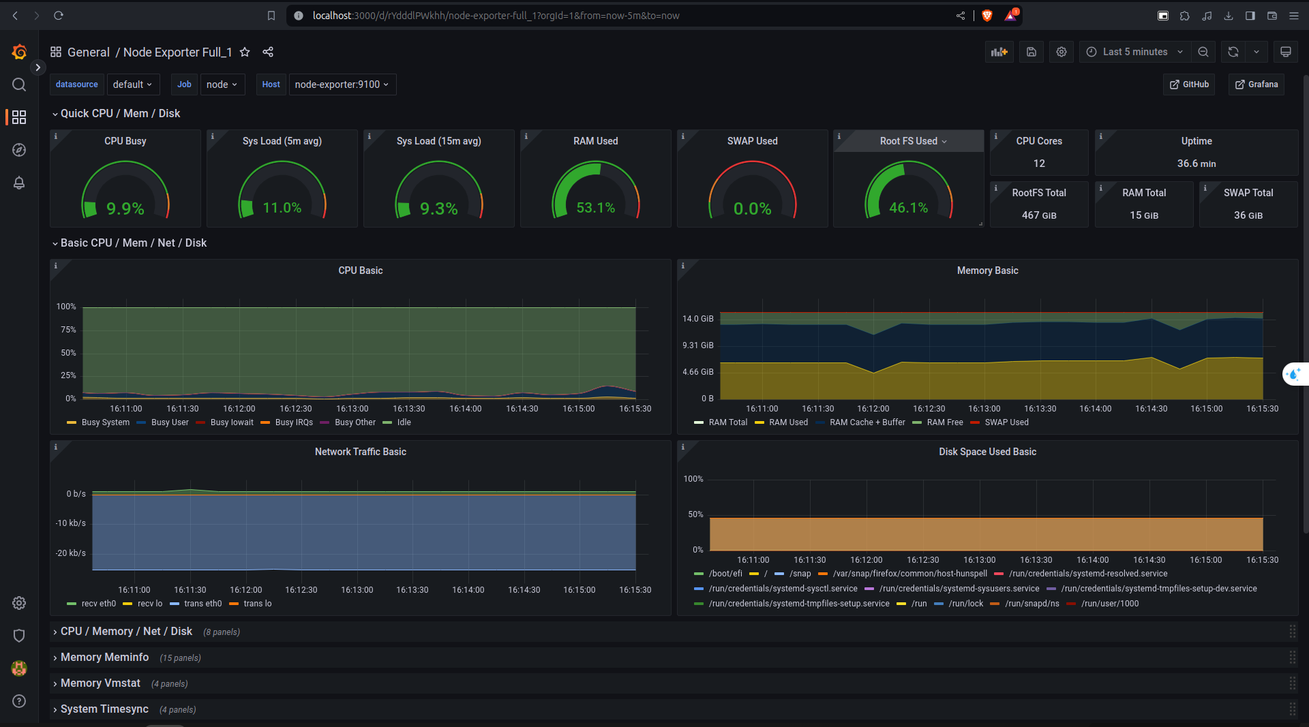Show info for RAM Used panel
This screenshot has width=1309, height=727.
pyautogui.click(x=526, y=136)
